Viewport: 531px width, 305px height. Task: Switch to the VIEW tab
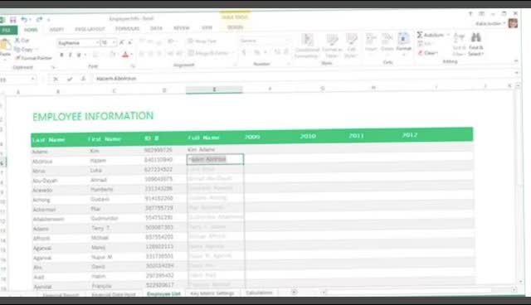point(207,27)
